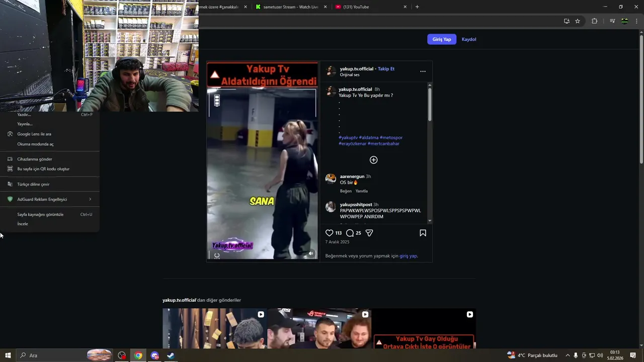
Task: Save post with bookmark icon
Action: click(x=423, y=233)
